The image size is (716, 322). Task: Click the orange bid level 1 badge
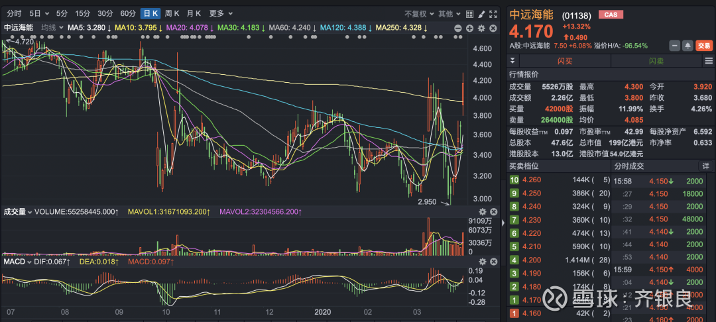(514, 313)
